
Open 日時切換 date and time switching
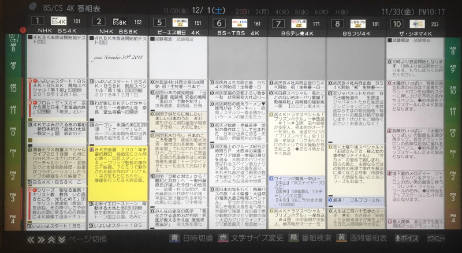click(198, 238)
